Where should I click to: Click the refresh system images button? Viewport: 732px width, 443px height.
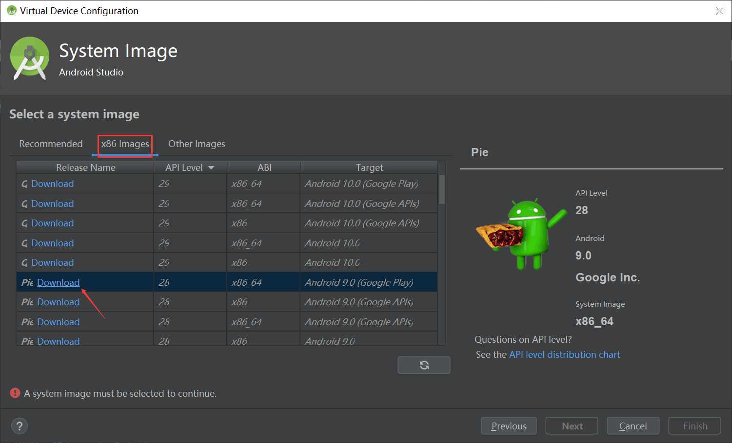pos(424,365)
